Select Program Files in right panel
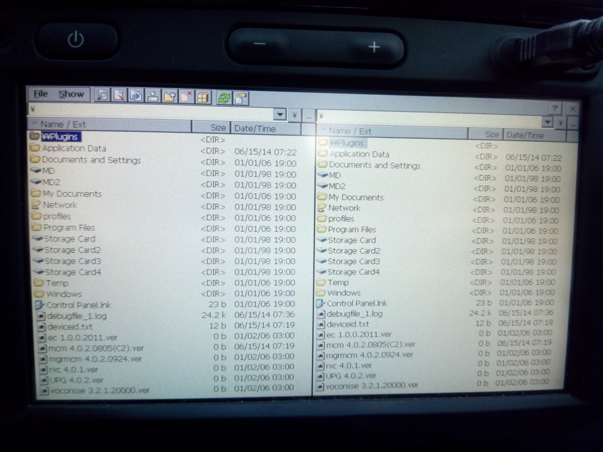 [x=352, y=230]
